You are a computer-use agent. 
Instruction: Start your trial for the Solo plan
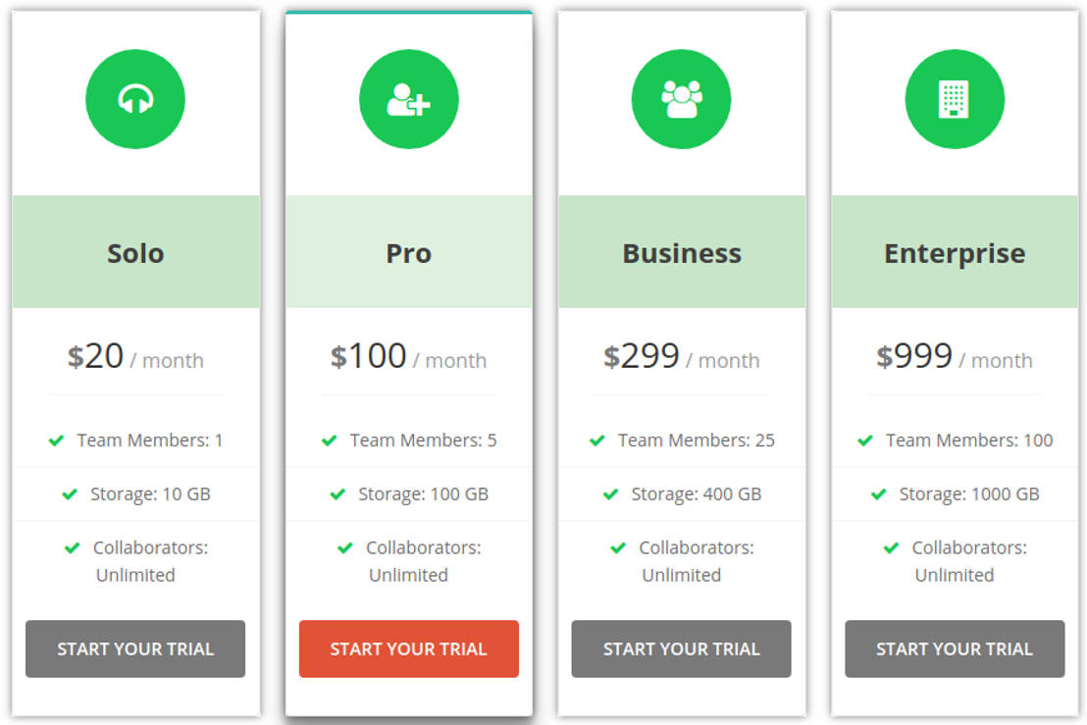135,648
